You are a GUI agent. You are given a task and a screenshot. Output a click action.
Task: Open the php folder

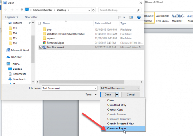[49, 29]
